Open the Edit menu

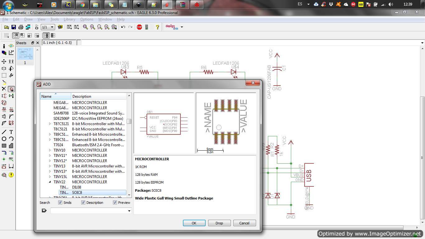tap(16, 19)
